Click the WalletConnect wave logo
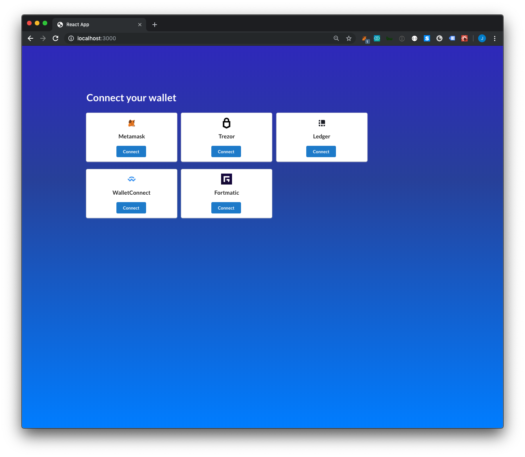525x457 pixels. (132, 179)
